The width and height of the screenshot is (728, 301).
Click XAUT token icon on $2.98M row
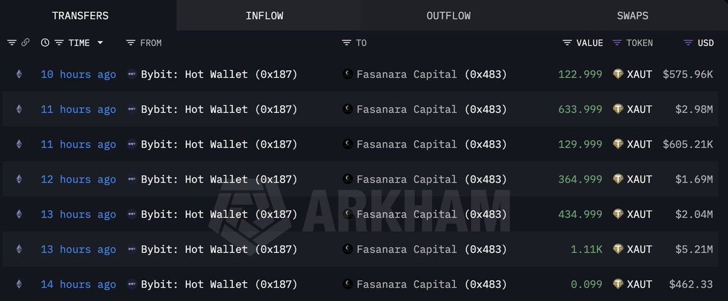[618, 109]
